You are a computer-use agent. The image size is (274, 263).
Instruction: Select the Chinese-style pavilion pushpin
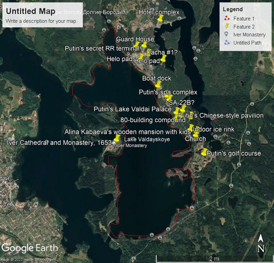point(191,115)
